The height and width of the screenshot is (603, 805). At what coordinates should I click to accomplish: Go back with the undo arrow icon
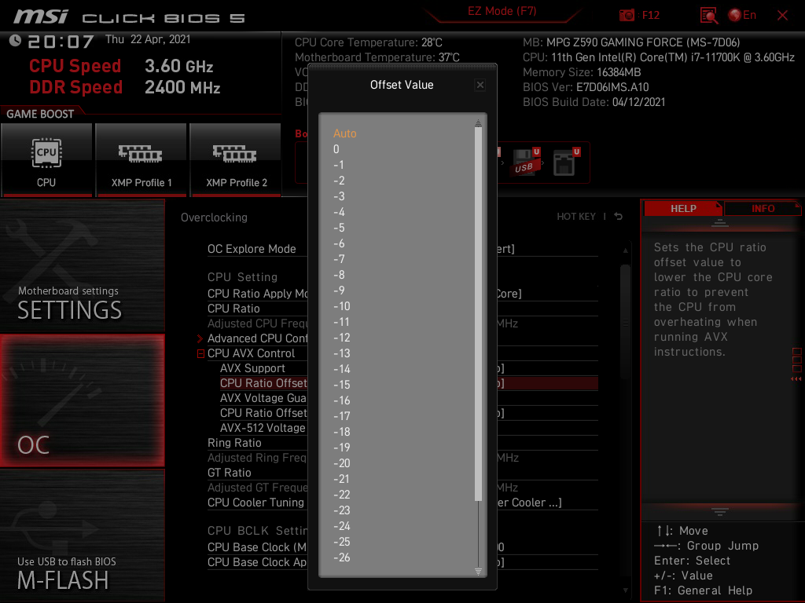click(x=619, y=217)
